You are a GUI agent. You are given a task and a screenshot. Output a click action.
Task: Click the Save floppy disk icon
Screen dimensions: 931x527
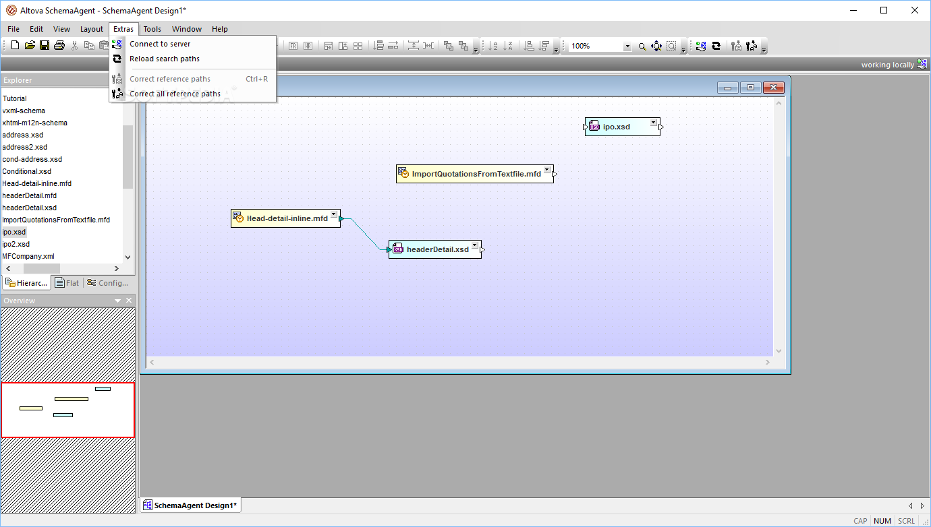(45, 46)
